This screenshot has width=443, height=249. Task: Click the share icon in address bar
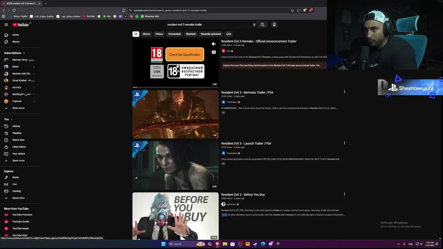[298, 10]
